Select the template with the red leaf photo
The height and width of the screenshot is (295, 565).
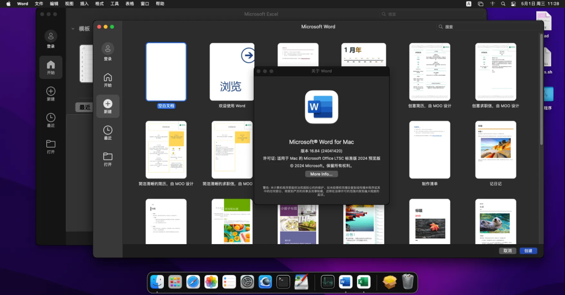[429, 222]
